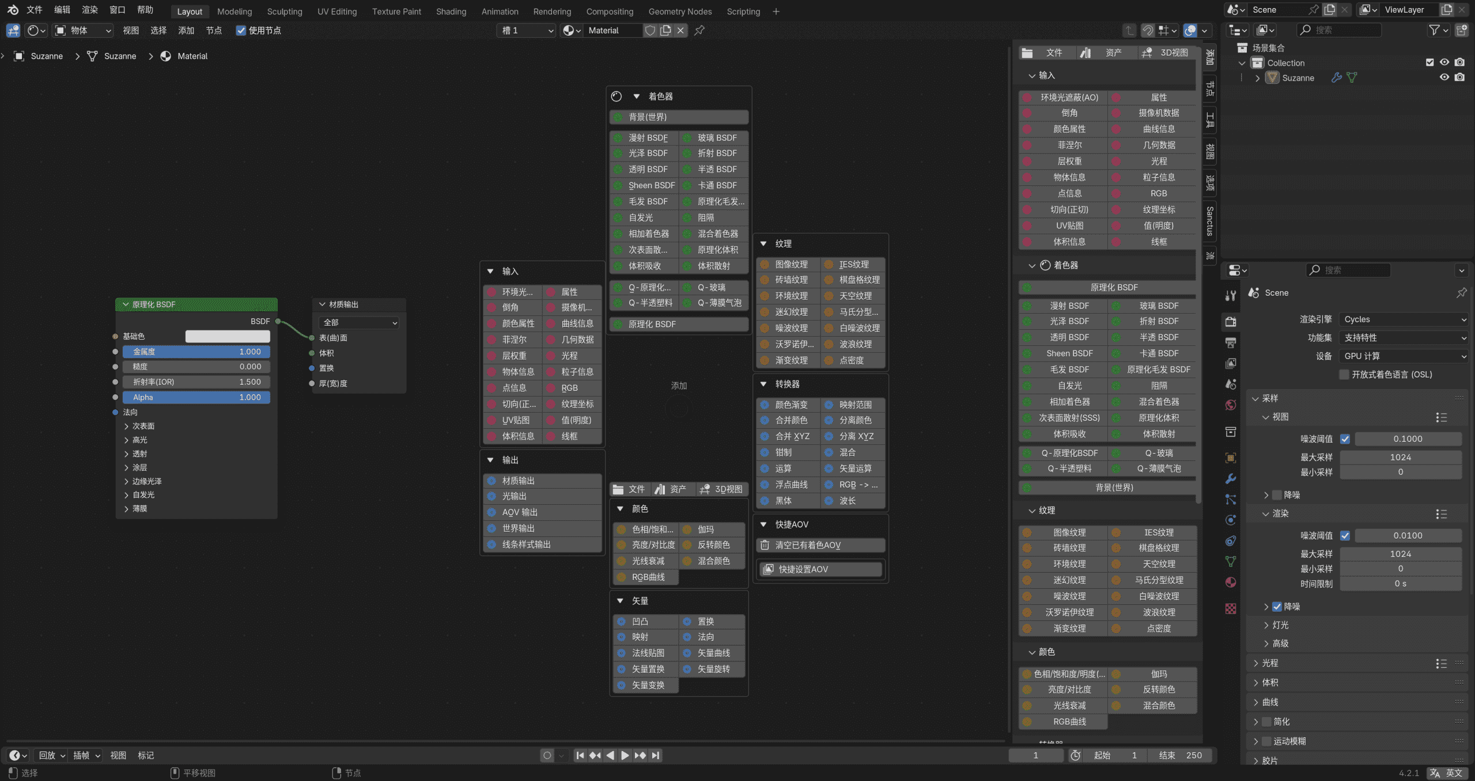Switch to the UV Editing workspace tab

[337, 12]
